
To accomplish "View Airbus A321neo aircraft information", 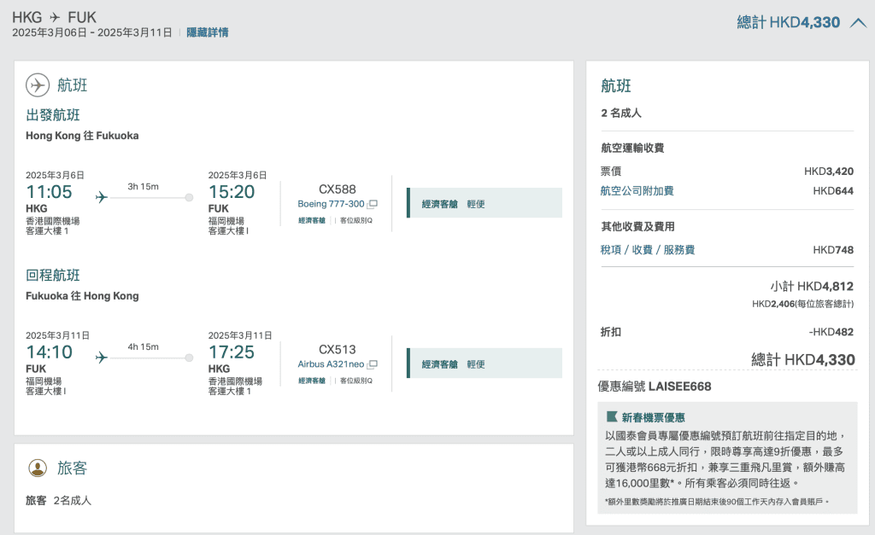I will coord(331,364).
